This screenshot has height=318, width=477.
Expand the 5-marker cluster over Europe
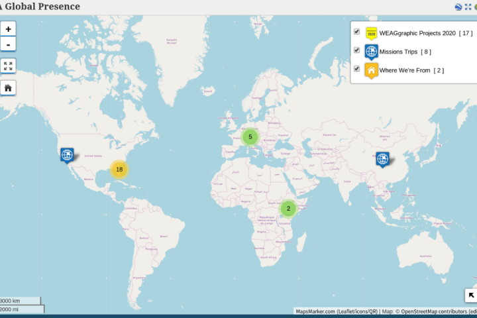click(x=250, y=137)
